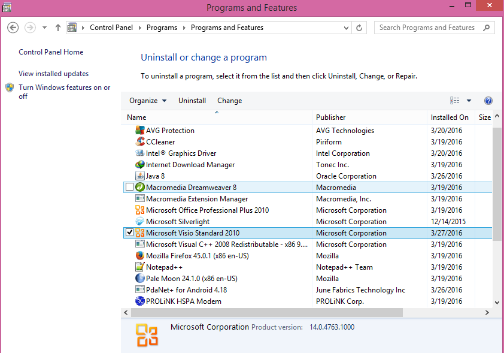Click the address bar Control Panel icon
Screen dimensions: 504x353
(72, 28)
